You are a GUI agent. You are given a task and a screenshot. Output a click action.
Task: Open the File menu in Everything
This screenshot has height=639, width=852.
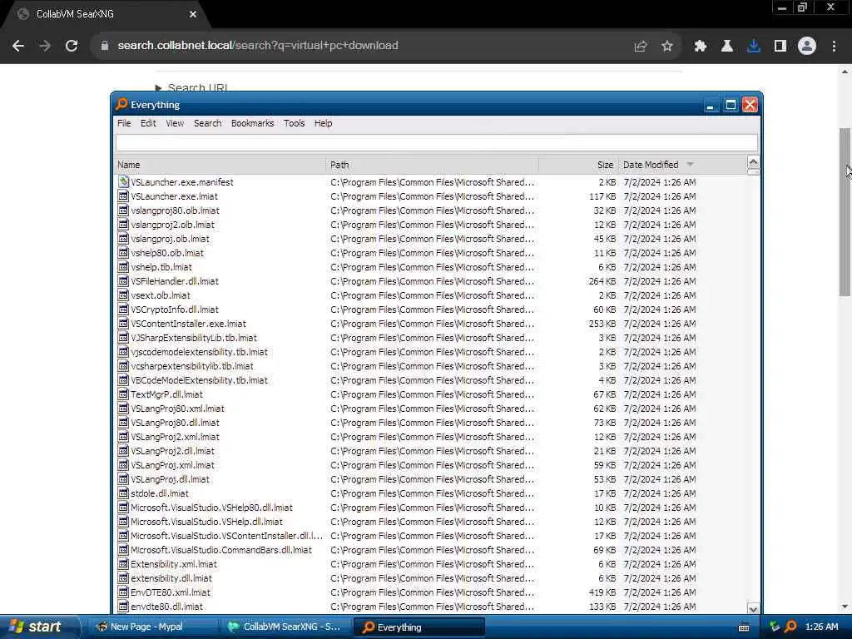124,123
